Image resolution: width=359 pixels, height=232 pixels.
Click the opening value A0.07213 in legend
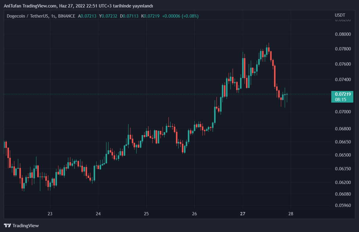tap(87, 16)
